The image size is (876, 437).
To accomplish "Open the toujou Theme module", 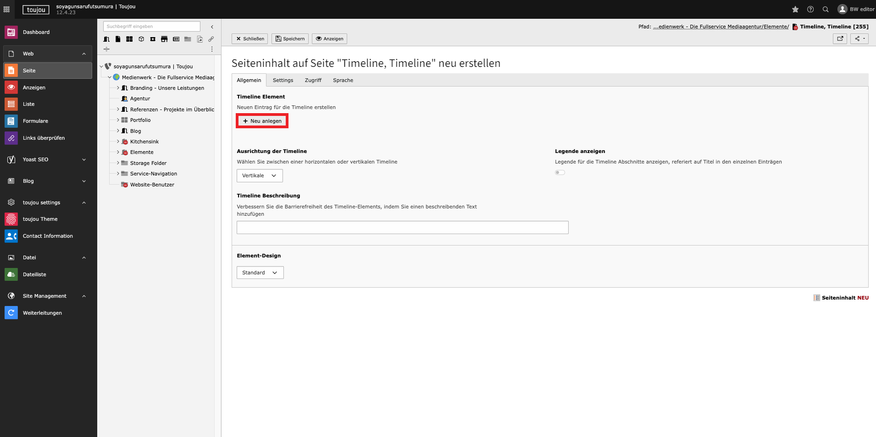I will click(x=40, y=219).
